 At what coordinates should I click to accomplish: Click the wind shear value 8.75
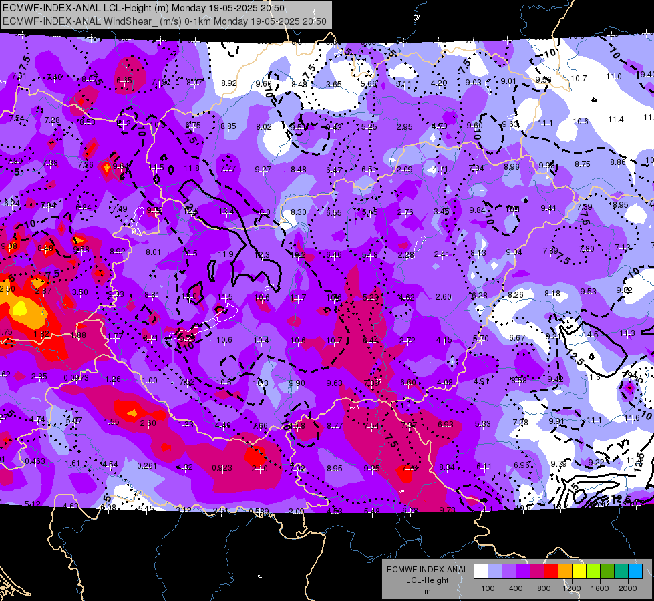click(583, 164)
